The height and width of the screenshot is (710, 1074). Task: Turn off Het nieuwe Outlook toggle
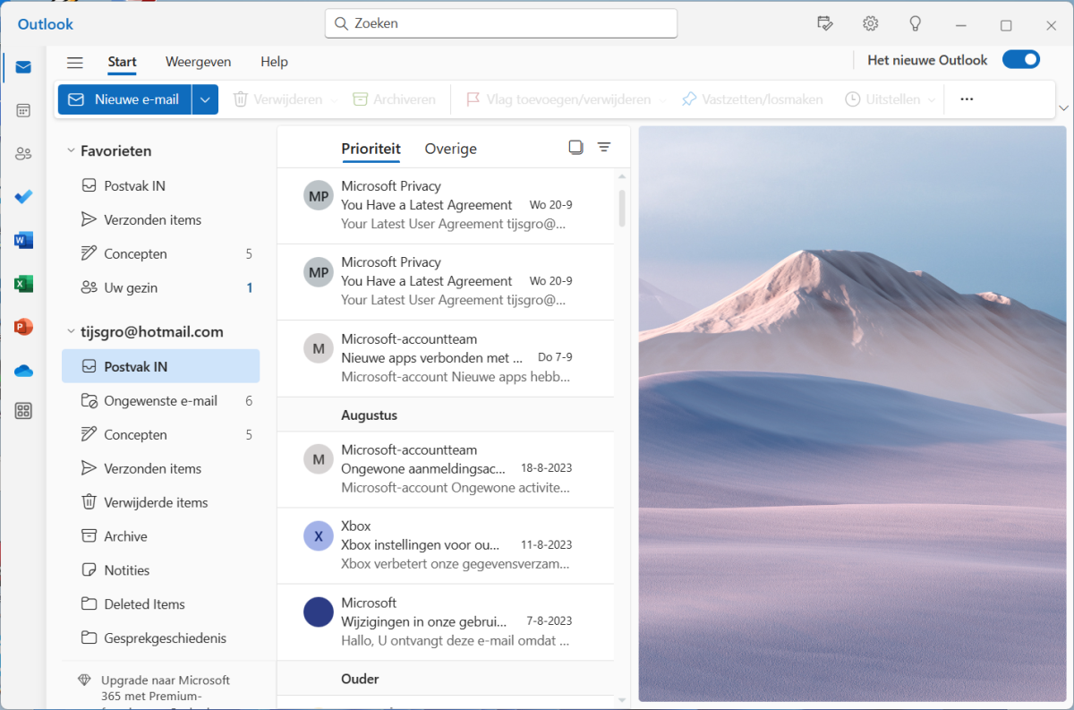(x=1020, y=60)
